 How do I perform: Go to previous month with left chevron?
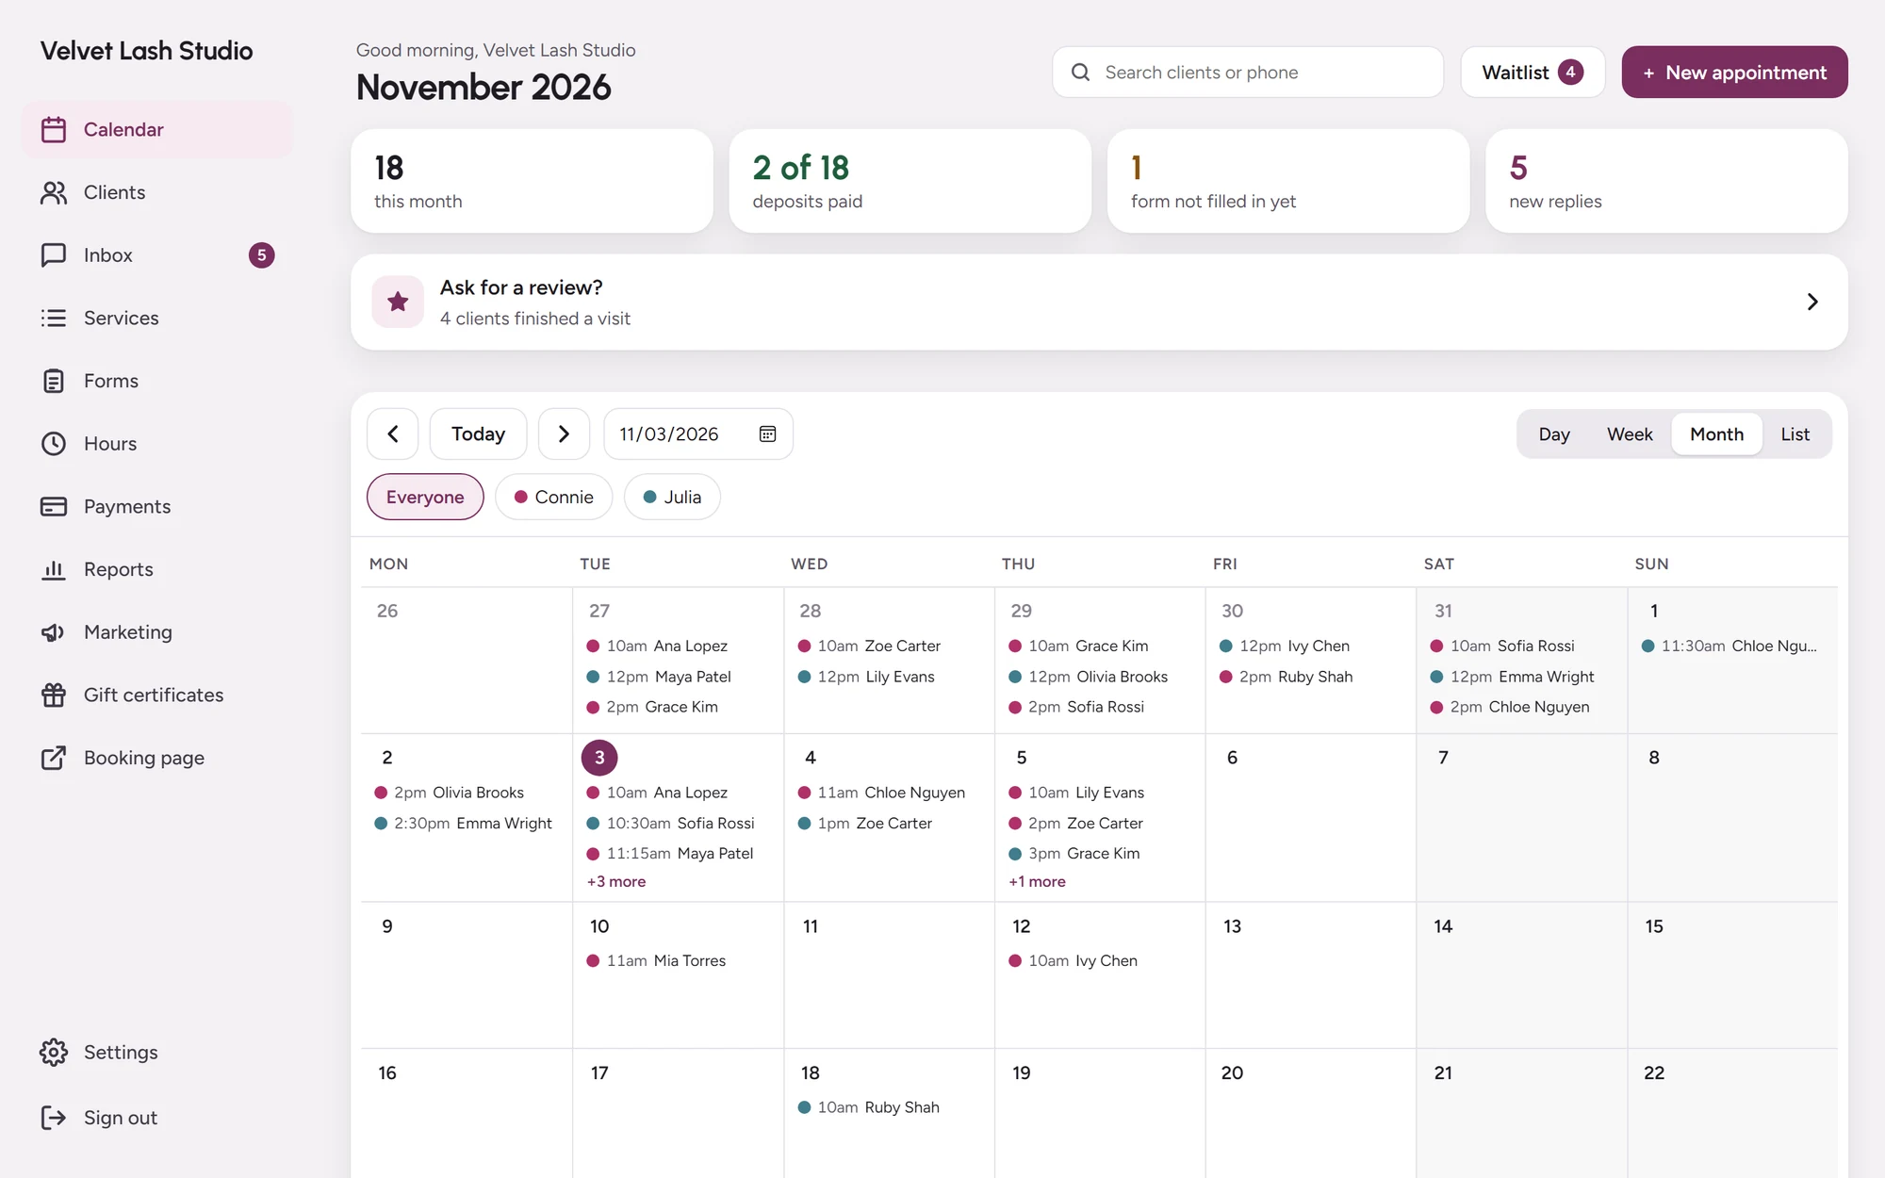pos(393,434)
